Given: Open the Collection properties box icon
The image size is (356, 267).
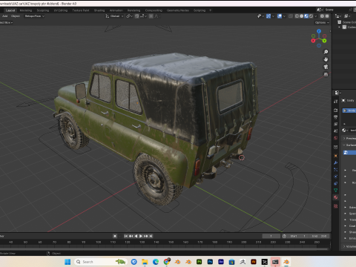Looking at the screenshot, I should click(335, 147).
